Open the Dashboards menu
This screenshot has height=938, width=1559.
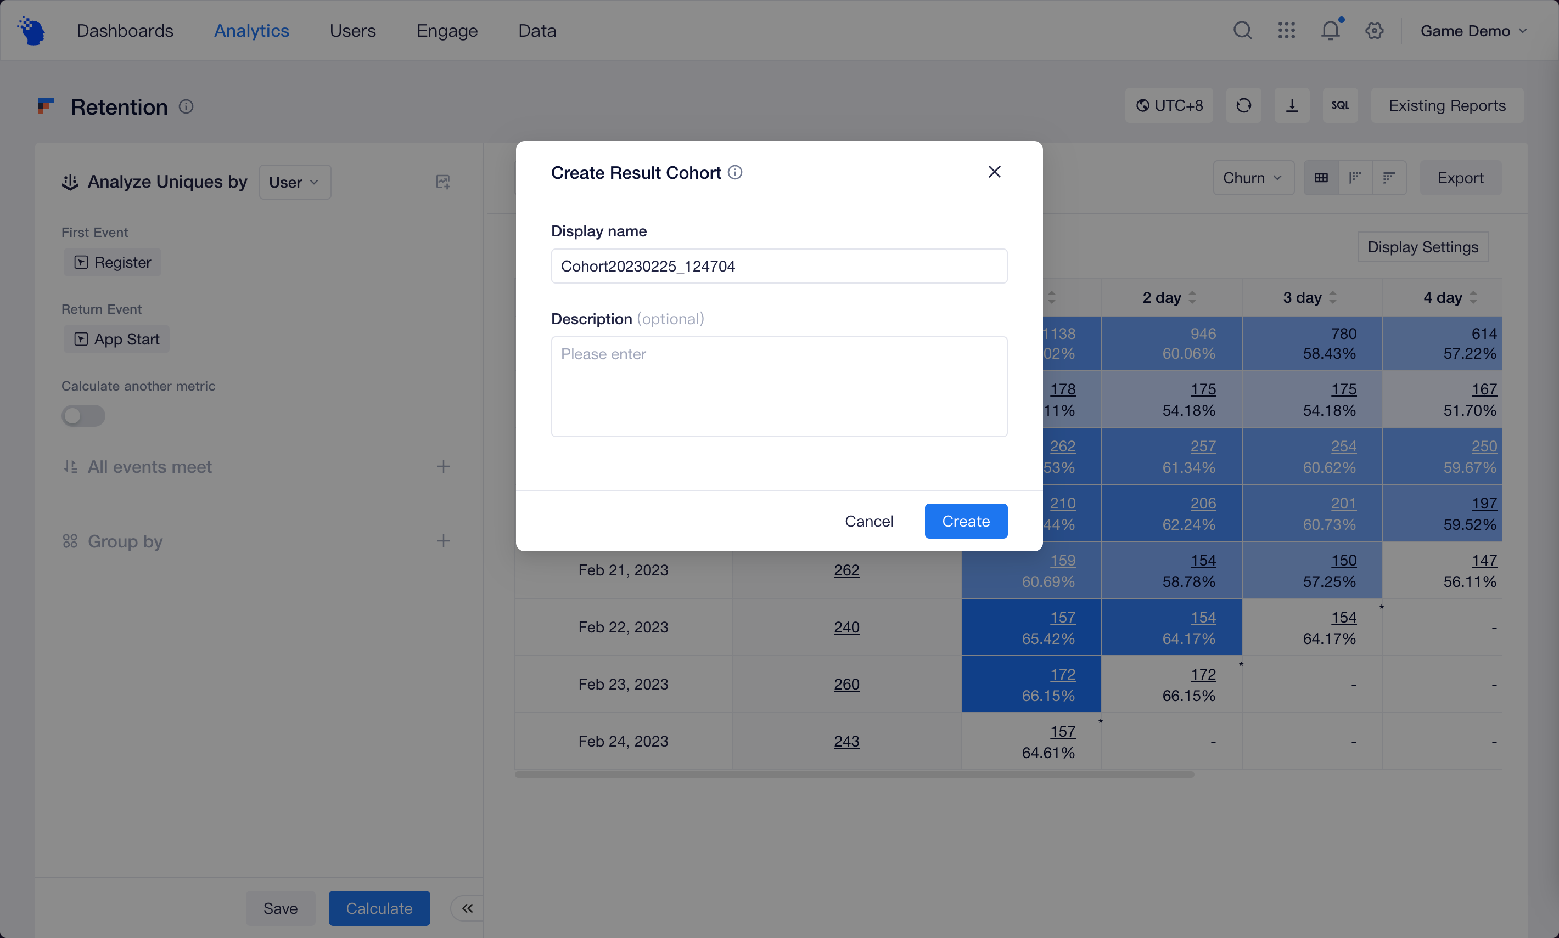125,30
